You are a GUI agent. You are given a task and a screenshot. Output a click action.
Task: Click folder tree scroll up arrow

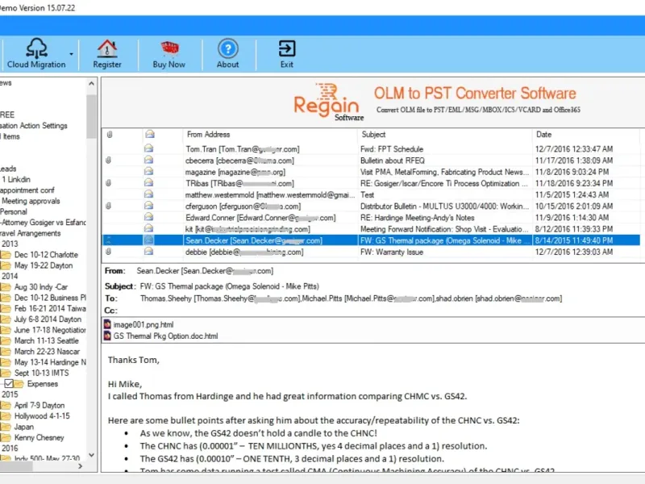click(91, 84)
